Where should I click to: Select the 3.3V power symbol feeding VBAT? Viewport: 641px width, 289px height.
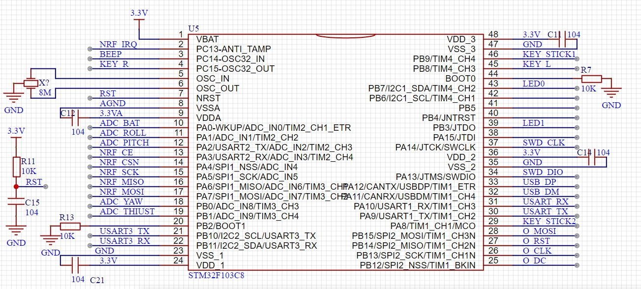point(139,24)
